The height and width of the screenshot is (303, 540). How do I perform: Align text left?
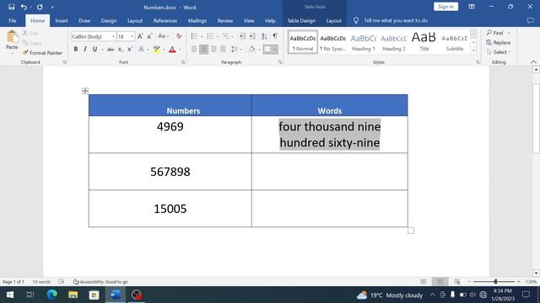pyautogui.click(x=194, y=49)
